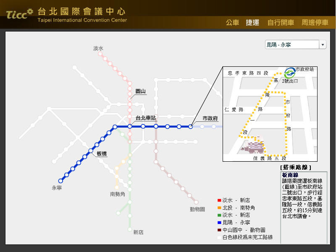Click the 淡水 terminus label on the route map
This screenshot has height=252, width=336.
98,48
